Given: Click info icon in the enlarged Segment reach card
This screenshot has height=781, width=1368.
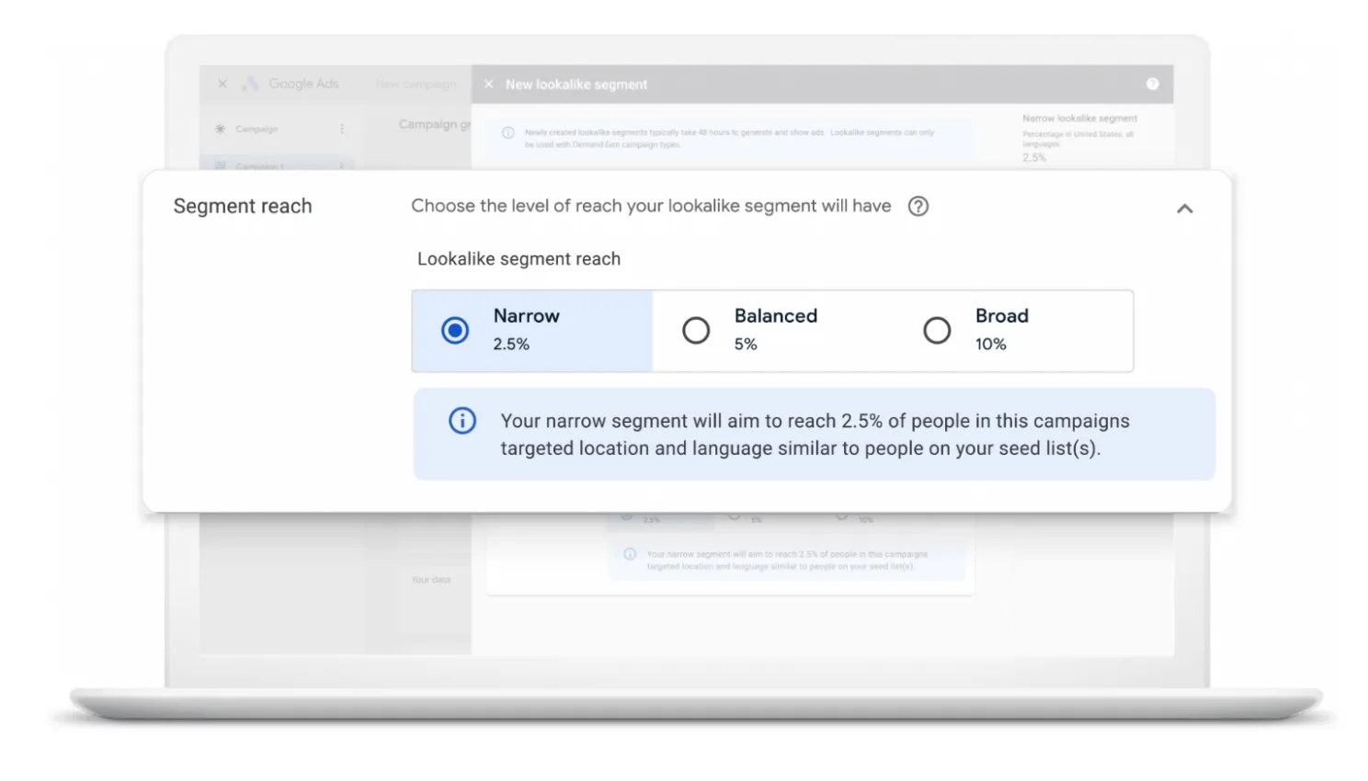Looking at the screenshot, I should click(x=462, y=421).
